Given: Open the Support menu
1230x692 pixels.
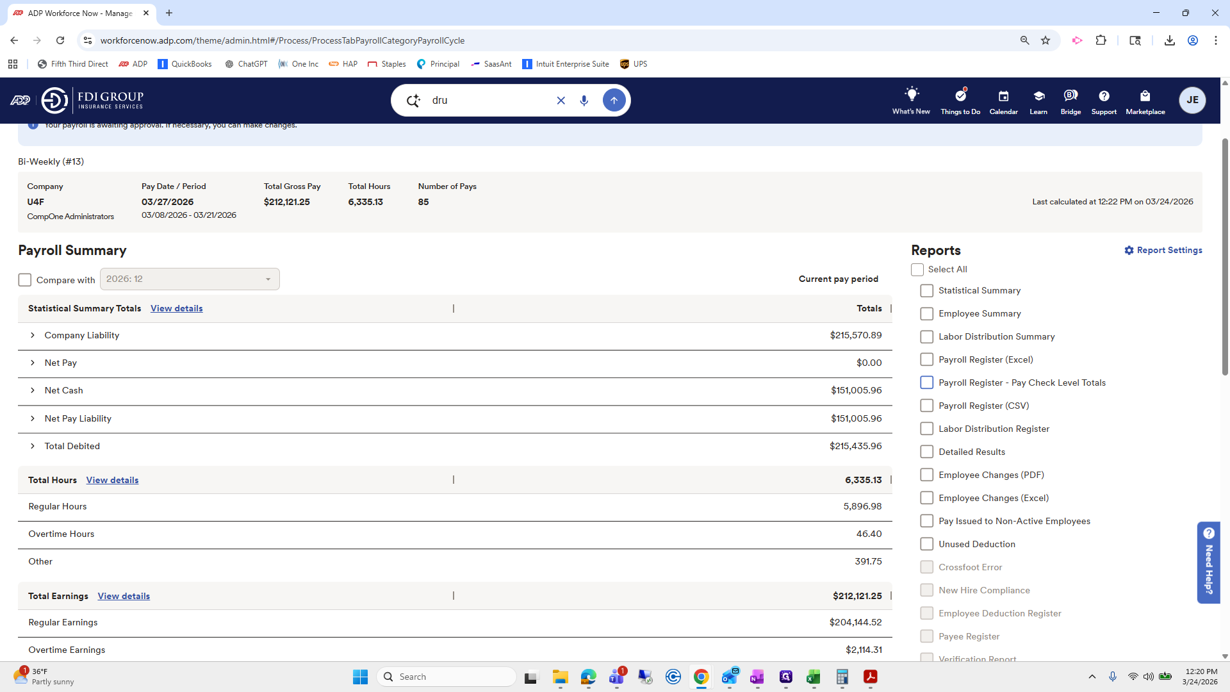Looking at the screenshot, I should click(x=1104, y=100).
